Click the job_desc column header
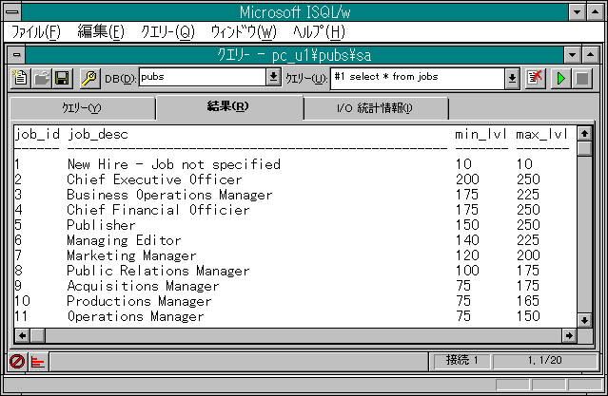The height and width of the screenshot is (396, 608). tap(97, 135)
